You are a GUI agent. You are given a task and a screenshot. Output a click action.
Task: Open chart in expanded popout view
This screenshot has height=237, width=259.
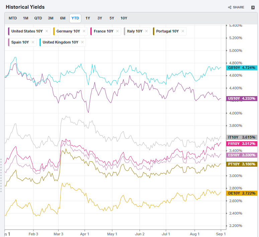pyautogui.click(x=253, y=7)
